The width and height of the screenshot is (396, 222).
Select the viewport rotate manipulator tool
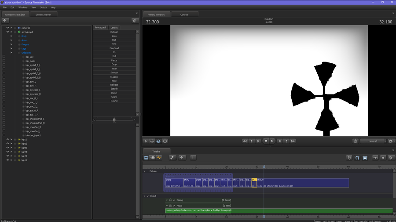pyautogui.click(x=158, y=141)
